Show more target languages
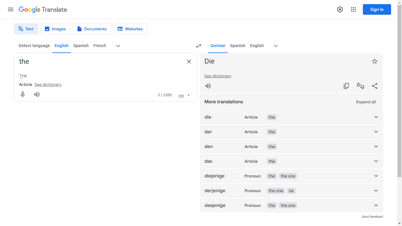The height and width of the screenshot is (226, 402). coord(276,46)
